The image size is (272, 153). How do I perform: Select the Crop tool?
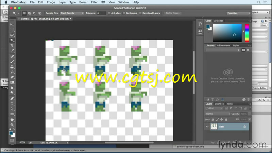[x=12, y=46]
